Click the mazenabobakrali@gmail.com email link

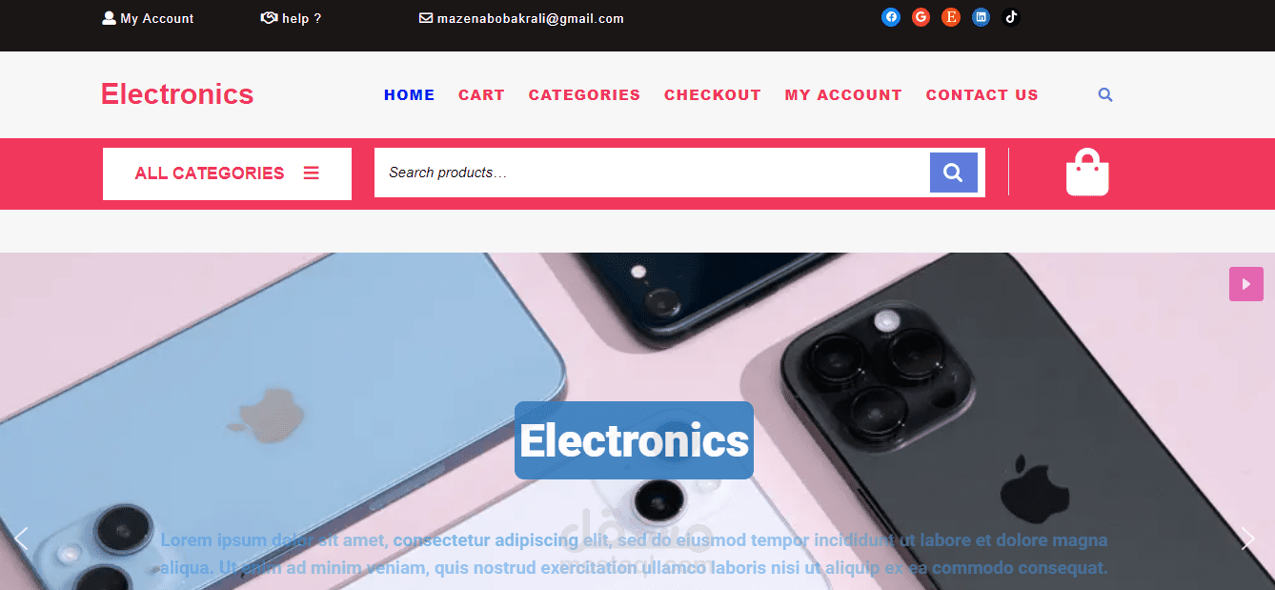[521, 18]
